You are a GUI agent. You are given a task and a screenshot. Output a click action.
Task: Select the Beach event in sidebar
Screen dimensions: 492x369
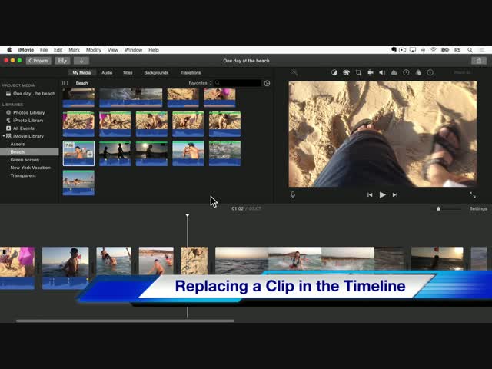pos(29,152)
